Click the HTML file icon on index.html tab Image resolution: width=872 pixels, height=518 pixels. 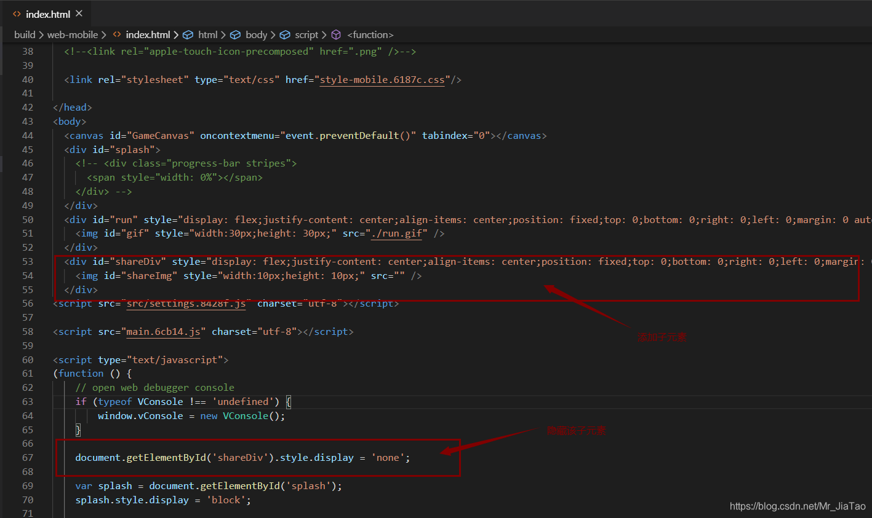(x=17, y=14)
